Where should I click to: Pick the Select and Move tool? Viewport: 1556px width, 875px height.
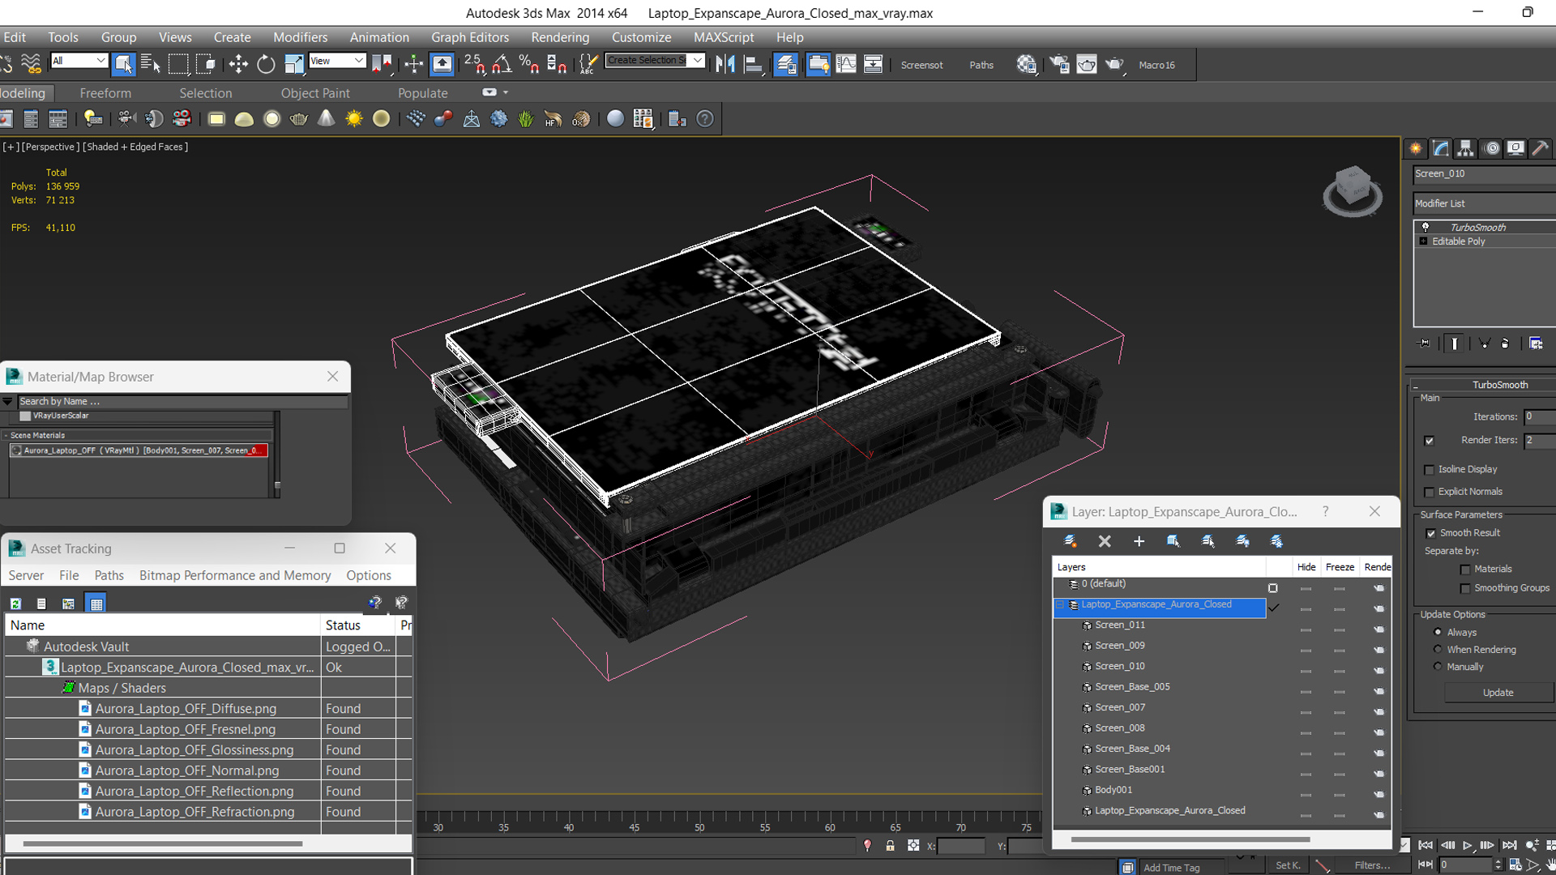pos(238,64)
